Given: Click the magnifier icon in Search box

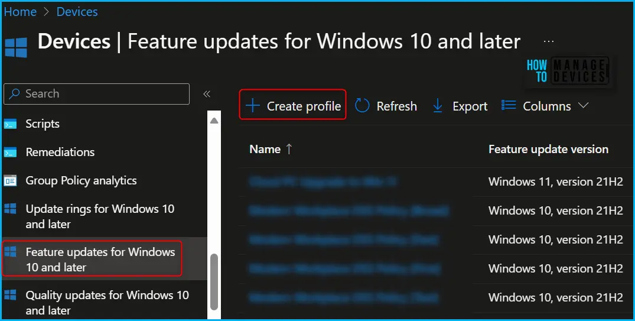Looking at the screenshot, I should (14, 93).
